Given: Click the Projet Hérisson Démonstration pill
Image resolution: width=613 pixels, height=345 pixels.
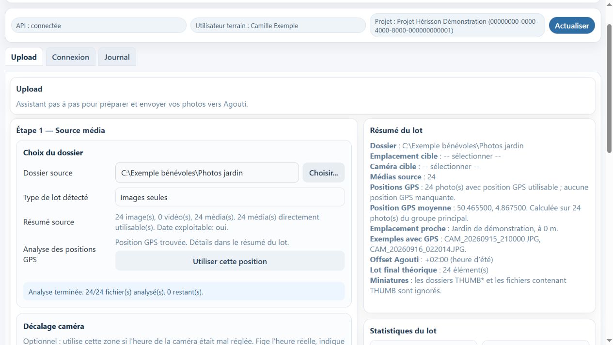Looking at the screenshot, I should tap(457, 26).
